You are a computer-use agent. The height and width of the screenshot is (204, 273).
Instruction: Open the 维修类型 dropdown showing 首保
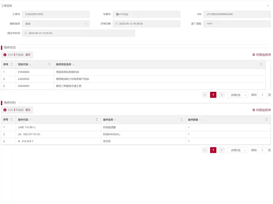click(56, 24)
